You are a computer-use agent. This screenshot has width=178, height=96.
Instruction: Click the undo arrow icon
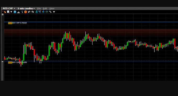point(29,12)
